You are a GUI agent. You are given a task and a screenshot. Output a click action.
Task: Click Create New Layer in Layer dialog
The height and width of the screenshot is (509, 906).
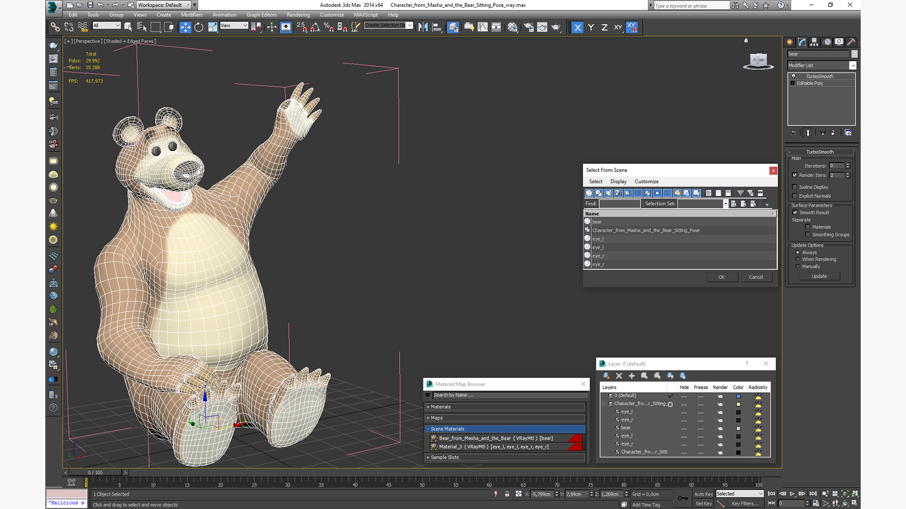(606, 376)
